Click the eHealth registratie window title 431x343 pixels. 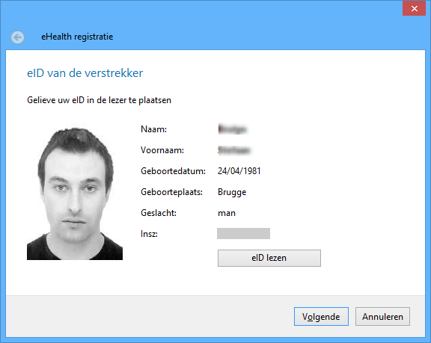pos(77,37)
